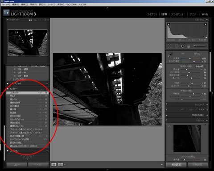Select the White Balance eyedropper tool
Viewport: 214px width, 171px height.
coord(170,54)
